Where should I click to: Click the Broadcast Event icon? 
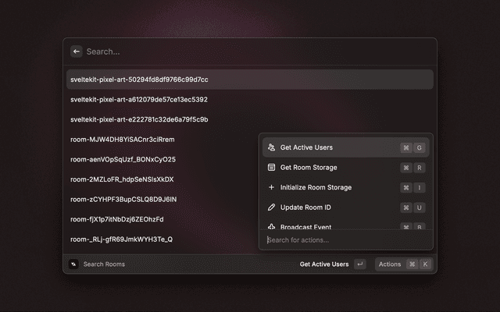[271, 226]
